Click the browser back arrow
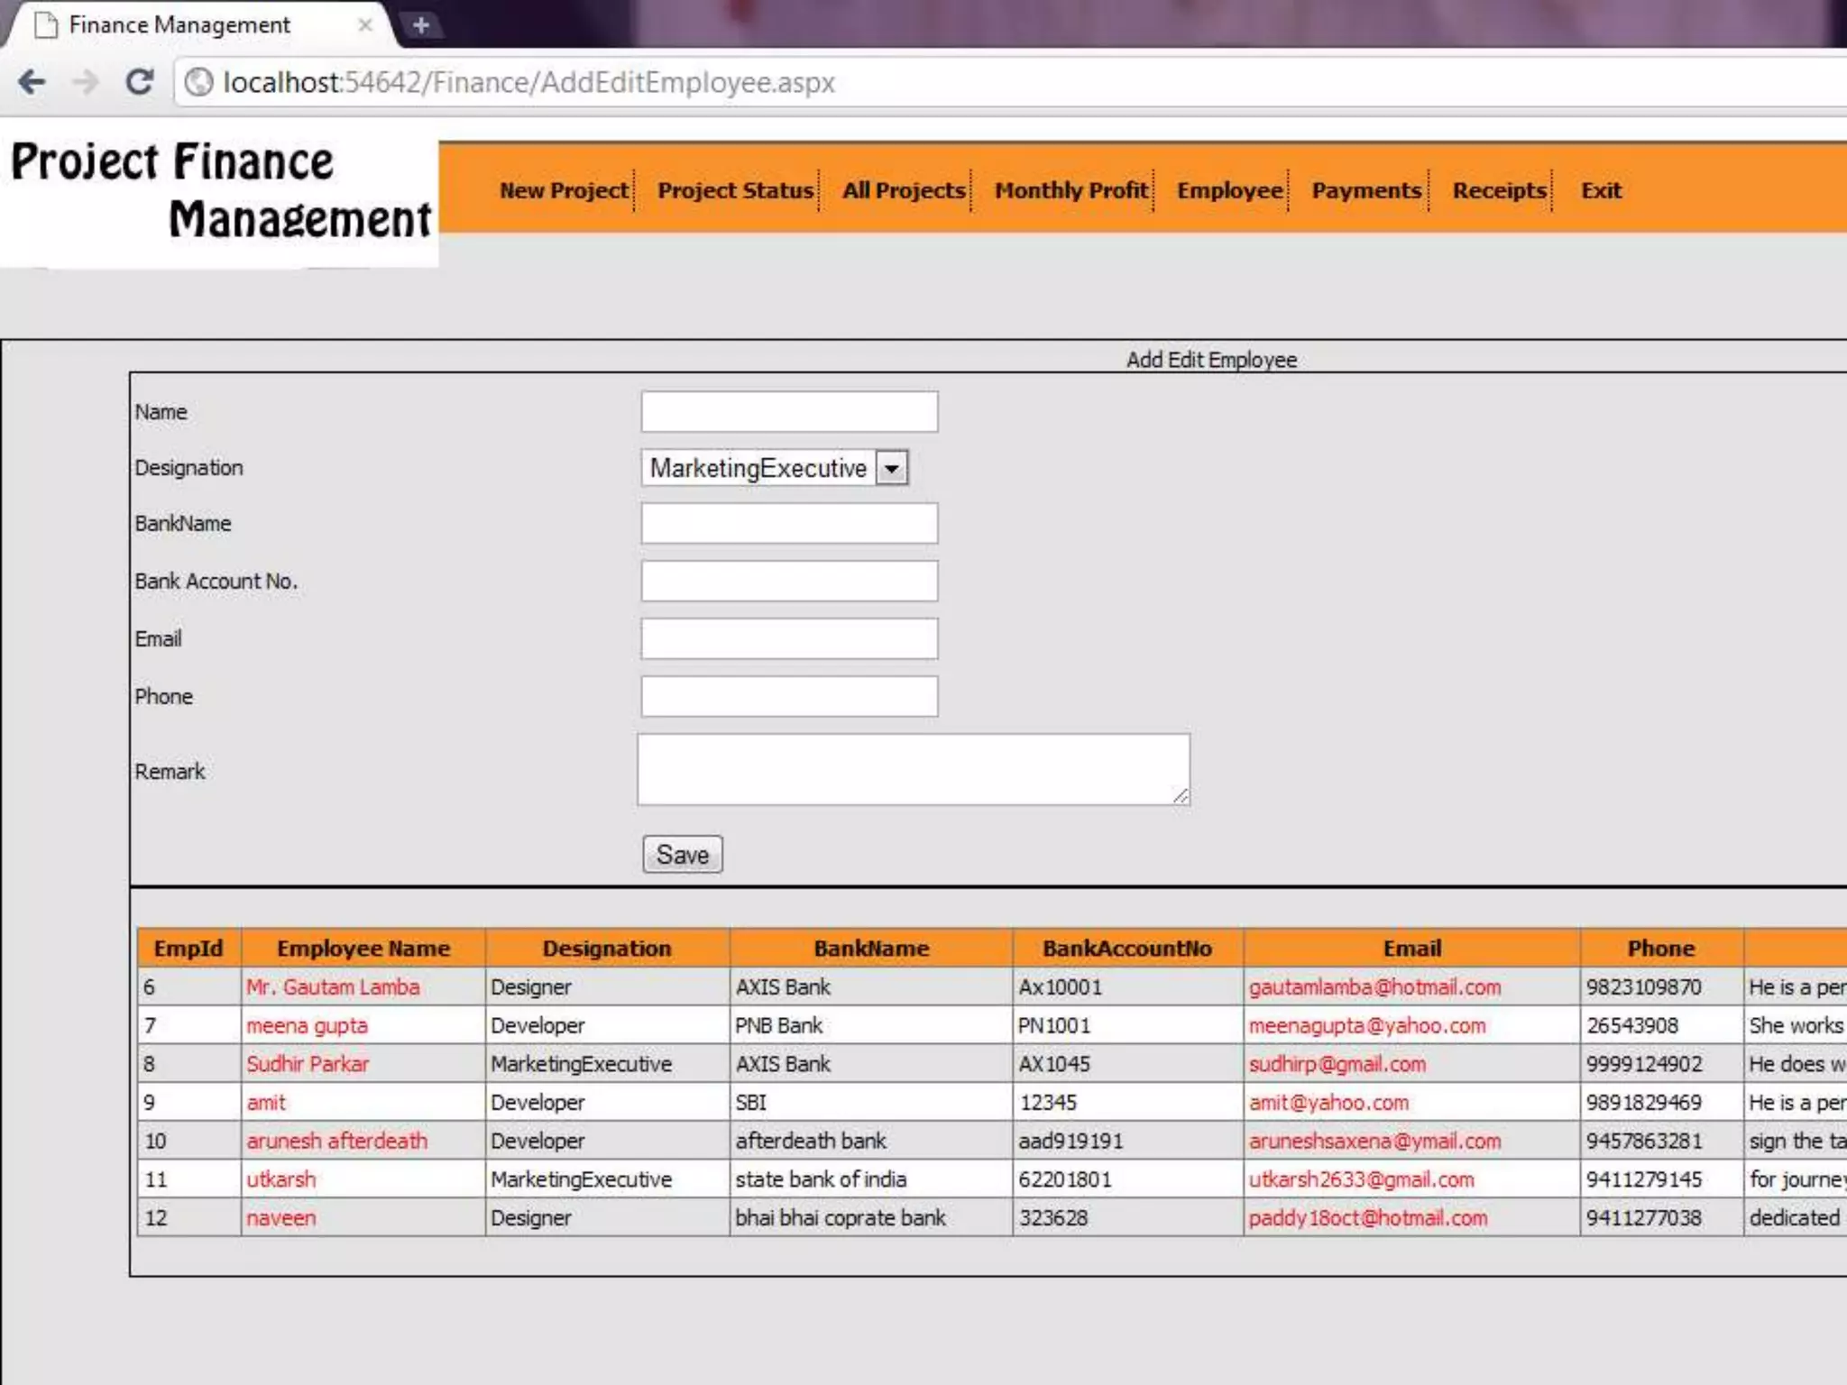Image resolution: width=1847 pixels, height=1385 pixels. click(32, 82)
